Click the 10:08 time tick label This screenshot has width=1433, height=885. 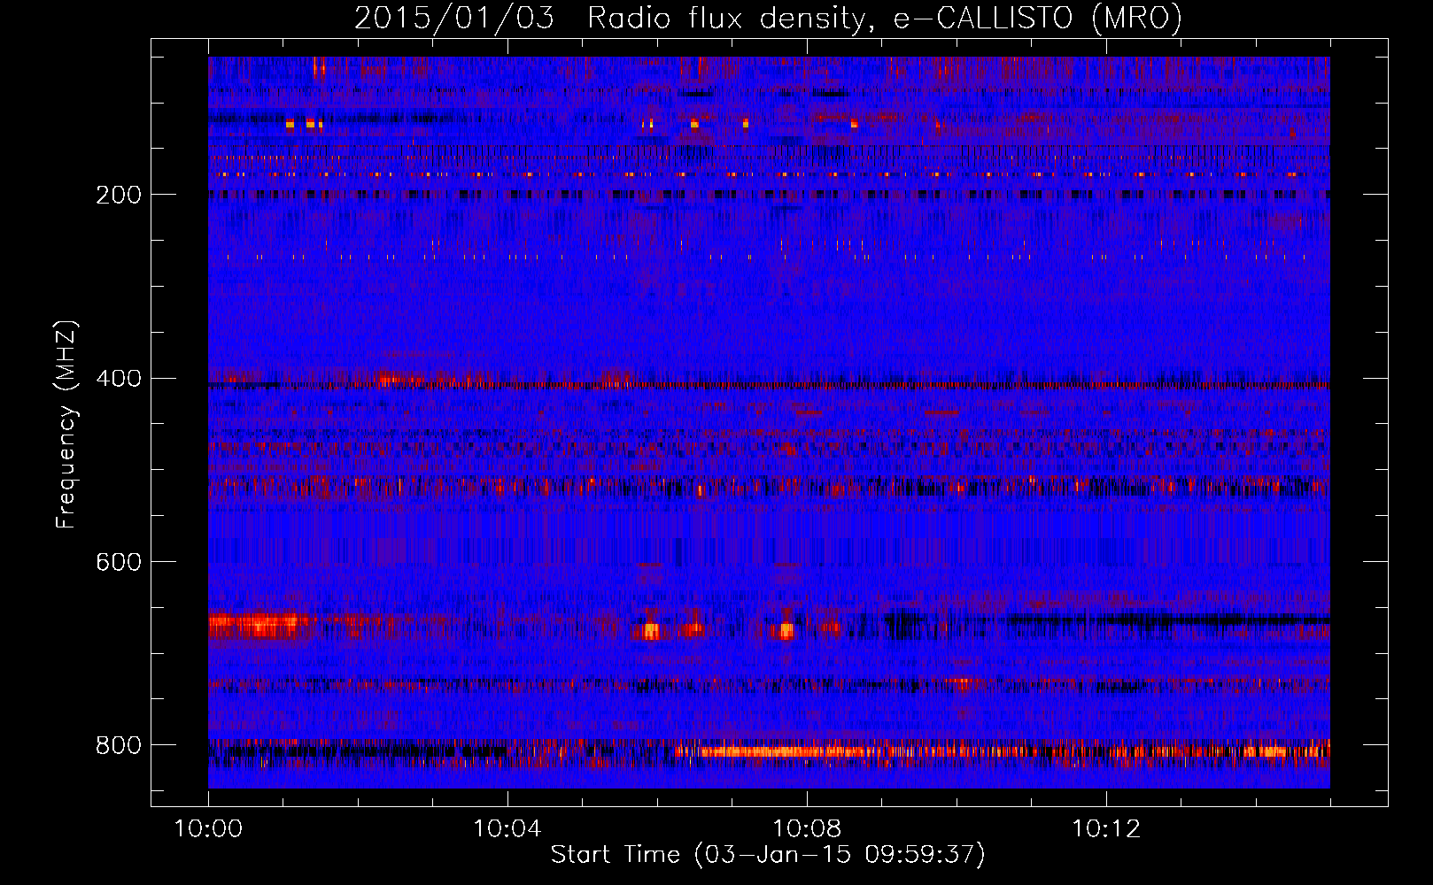(x=806, y=829)
